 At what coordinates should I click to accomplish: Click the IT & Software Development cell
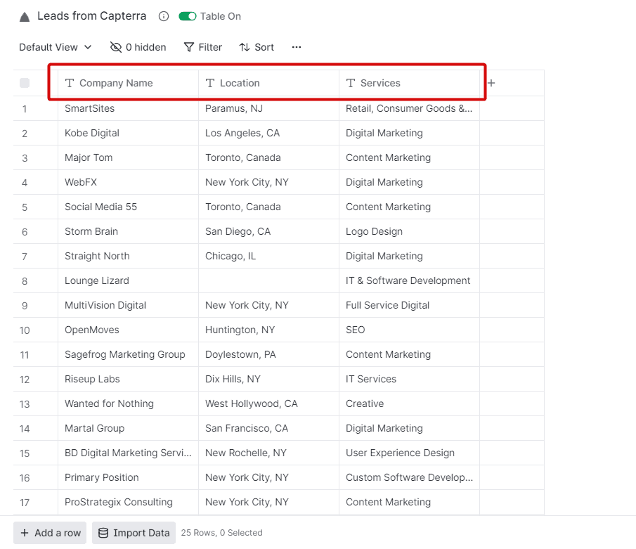tap(409, 280)
